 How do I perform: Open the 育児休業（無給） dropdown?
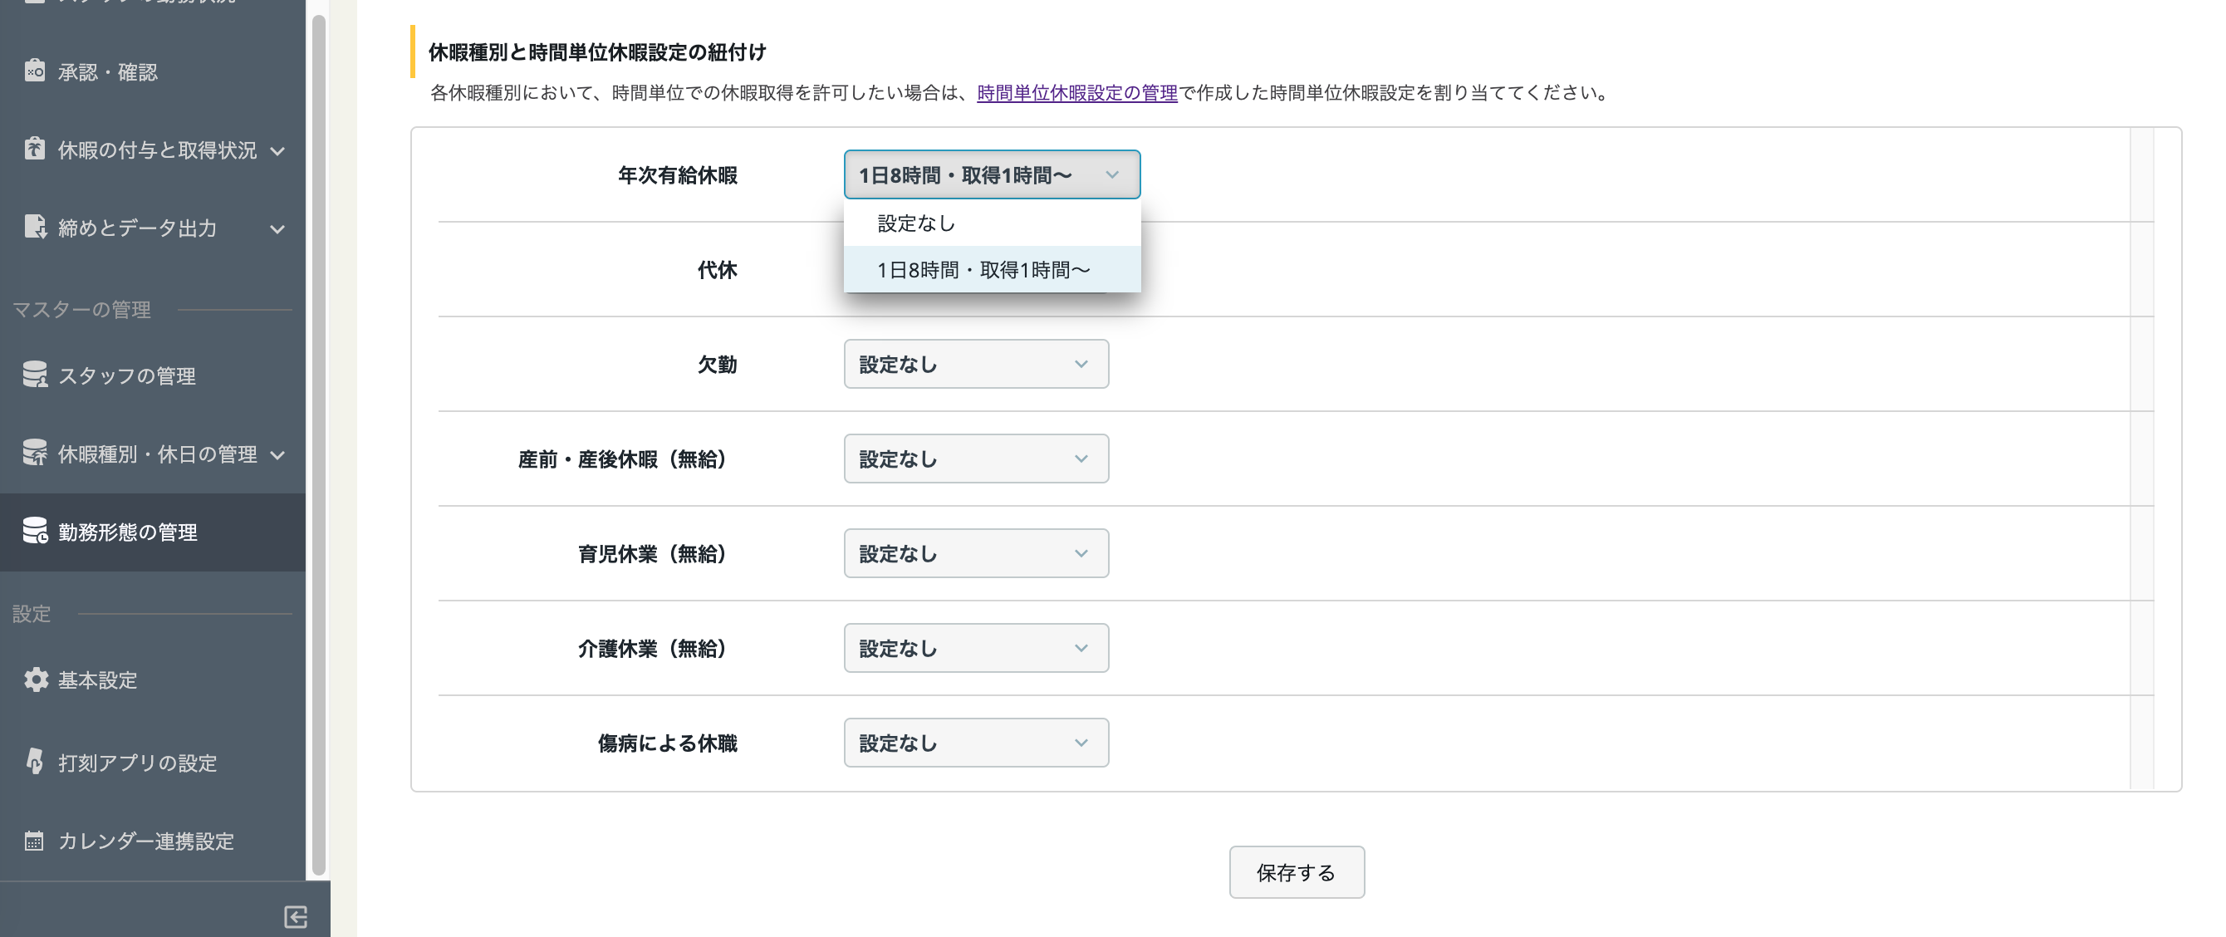tap(977, 553)
